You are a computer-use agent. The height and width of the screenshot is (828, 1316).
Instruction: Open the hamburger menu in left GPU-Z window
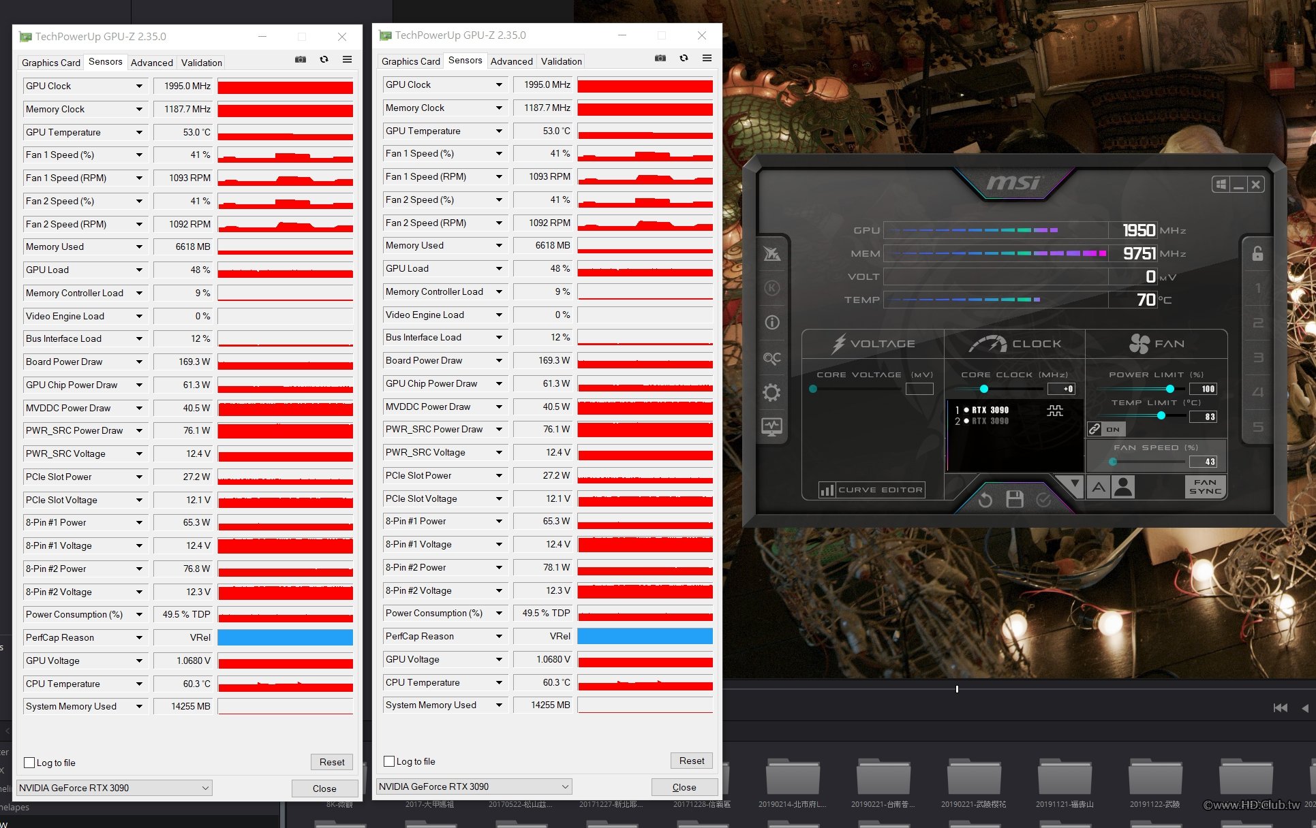point(348,60)
